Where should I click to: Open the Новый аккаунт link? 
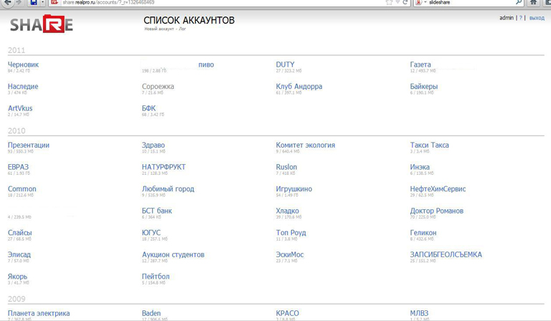[x=159, y=29]
